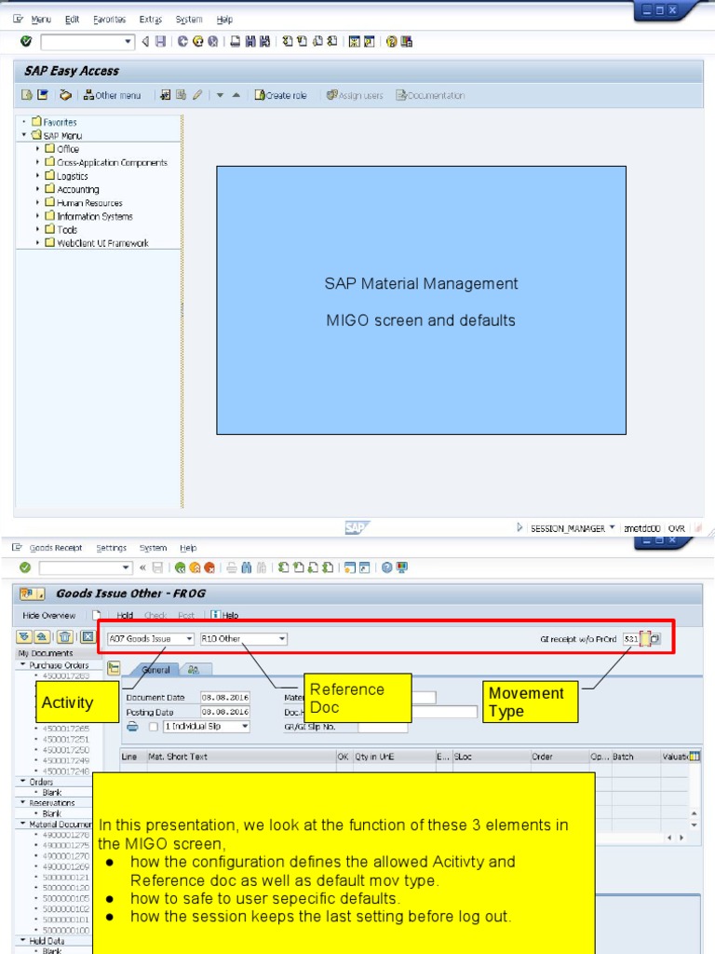Click the movement type field showing 531

pos(631,639)
